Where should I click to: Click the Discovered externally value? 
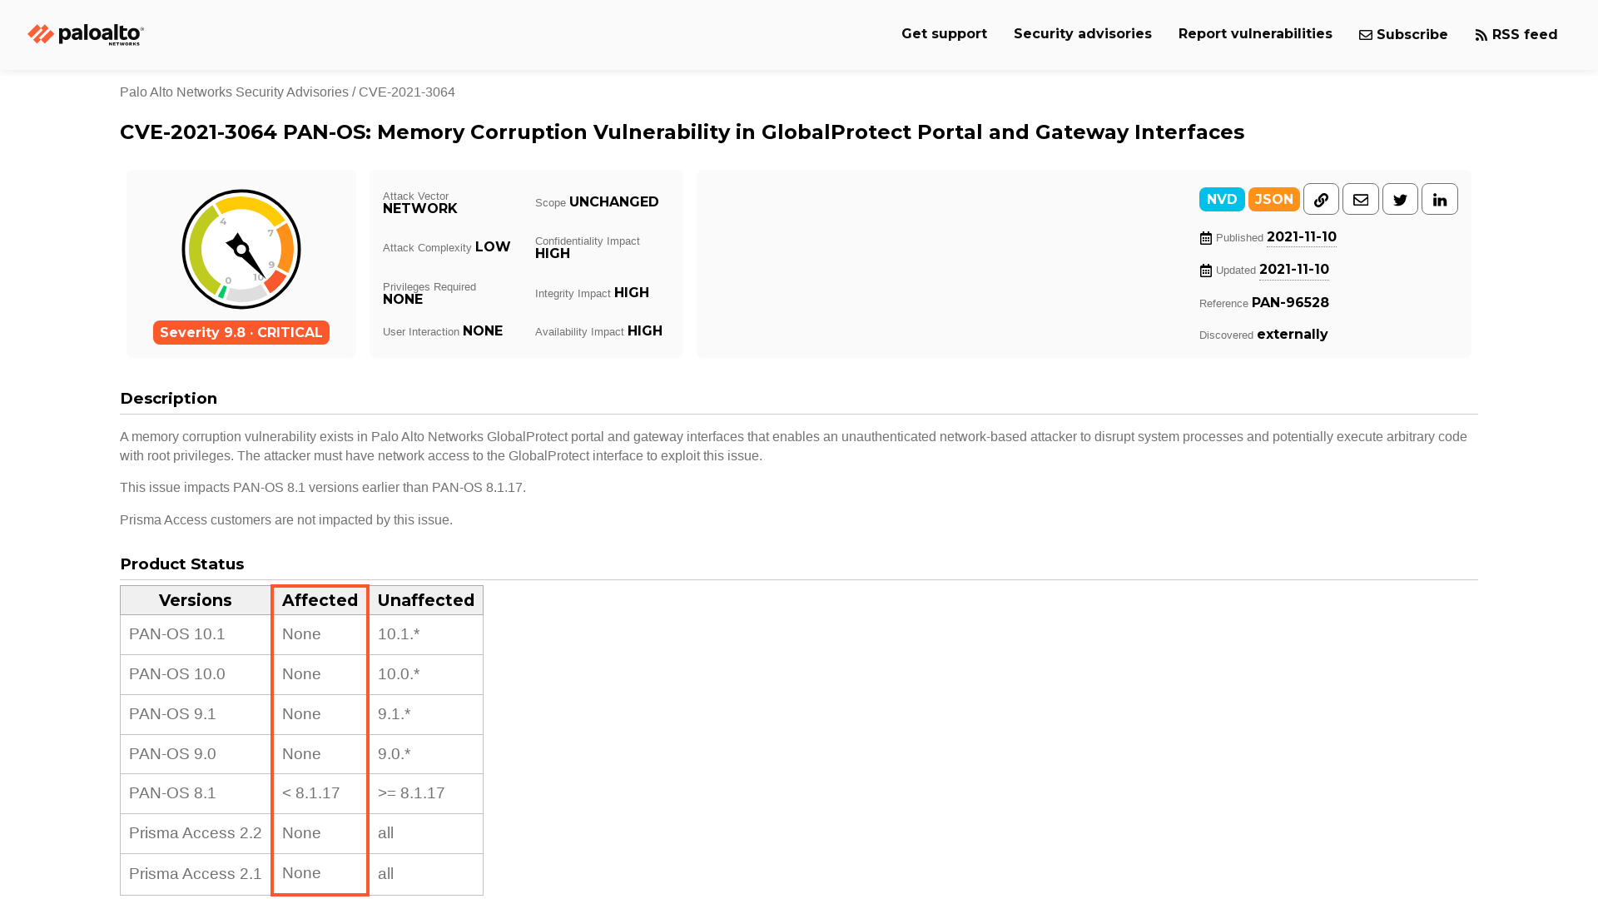coord(1293,335)
